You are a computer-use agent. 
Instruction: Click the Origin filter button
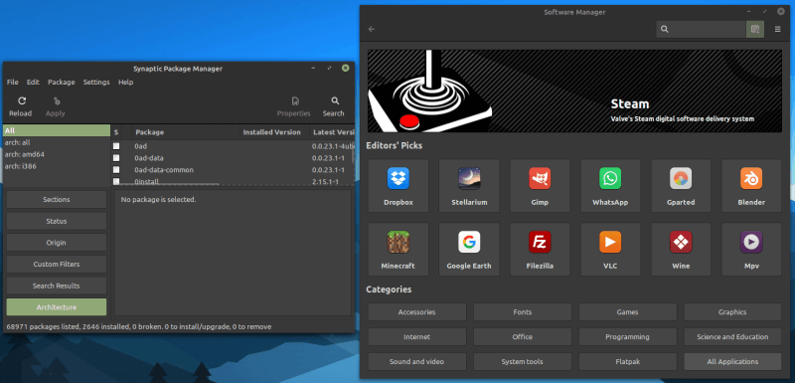pos(57,243)
